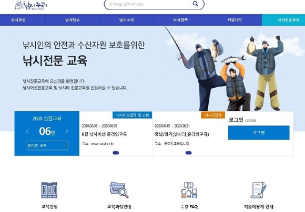This screenshot has height=212, width=305.
Task: Click the blue 로그인 button
Action: click(x=259, y=133)
